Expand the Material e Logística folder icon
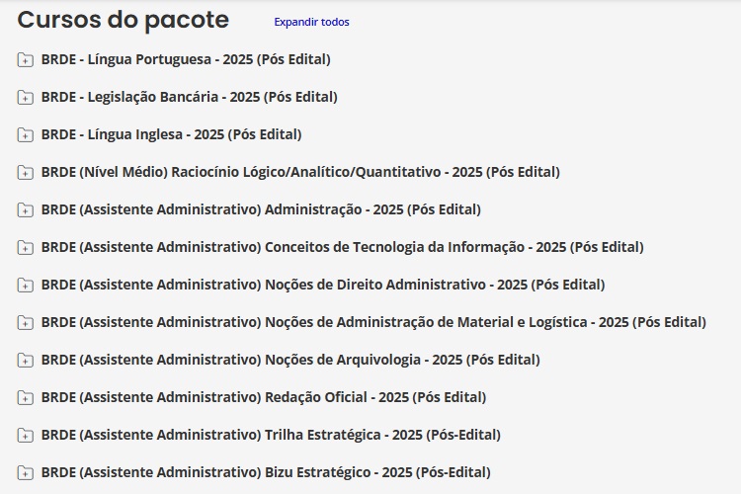Screen dimensions: 741x494 click(25, 322)
